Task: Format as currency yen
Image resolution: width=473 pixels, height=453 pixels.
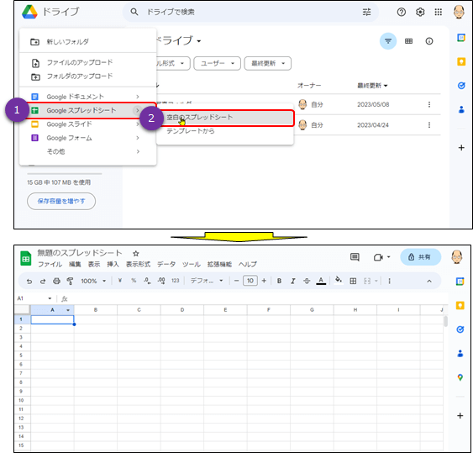Action: [x=120, y=281]
